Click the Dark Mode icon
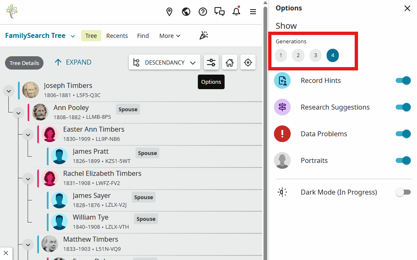The width and height of the screenshot is (417, 260). coord(282,192)
